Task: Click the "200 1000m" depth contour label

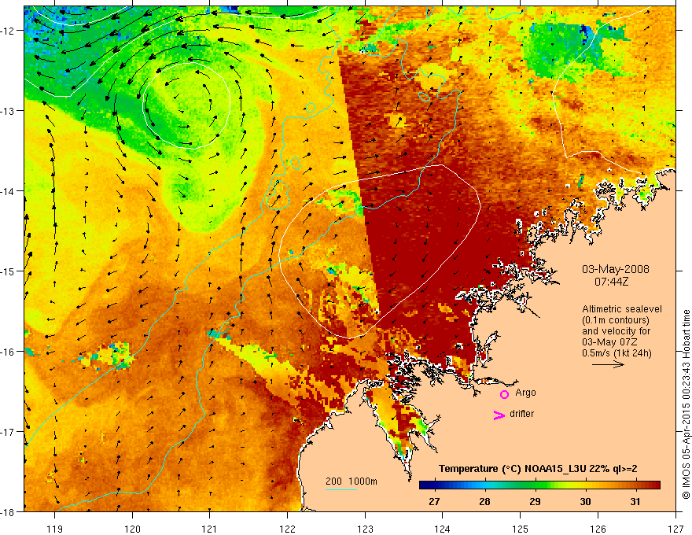Action: click(352, 481)
